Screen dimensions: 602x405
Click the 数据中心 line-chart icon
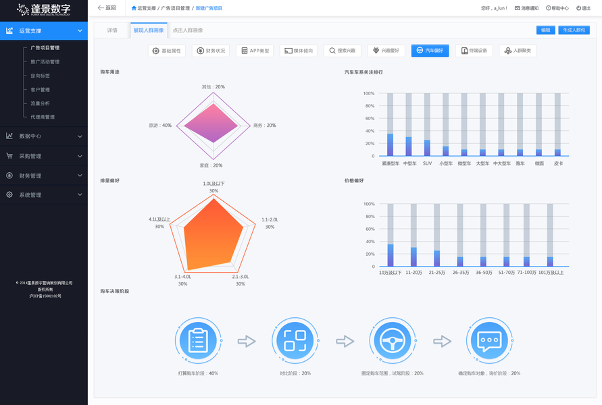pos(9,136)
